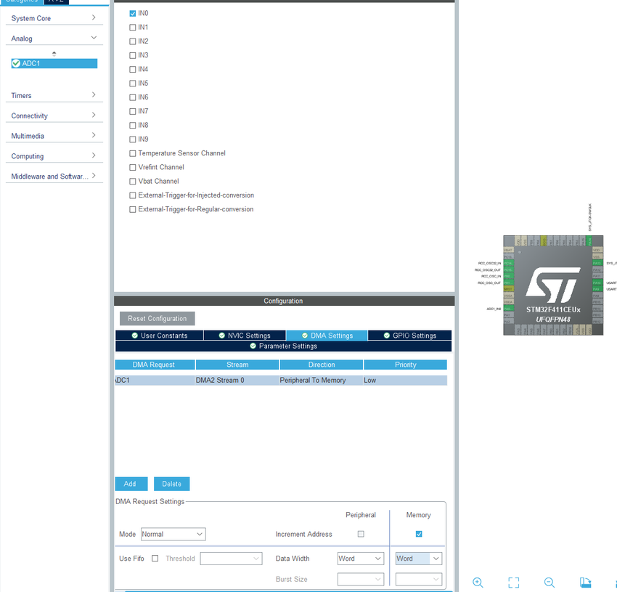Image resolution: width=617 pixels, height=592 pixels.
Task: Click the green check on Parameter Settings tab
Action: (x=253, y=346)
